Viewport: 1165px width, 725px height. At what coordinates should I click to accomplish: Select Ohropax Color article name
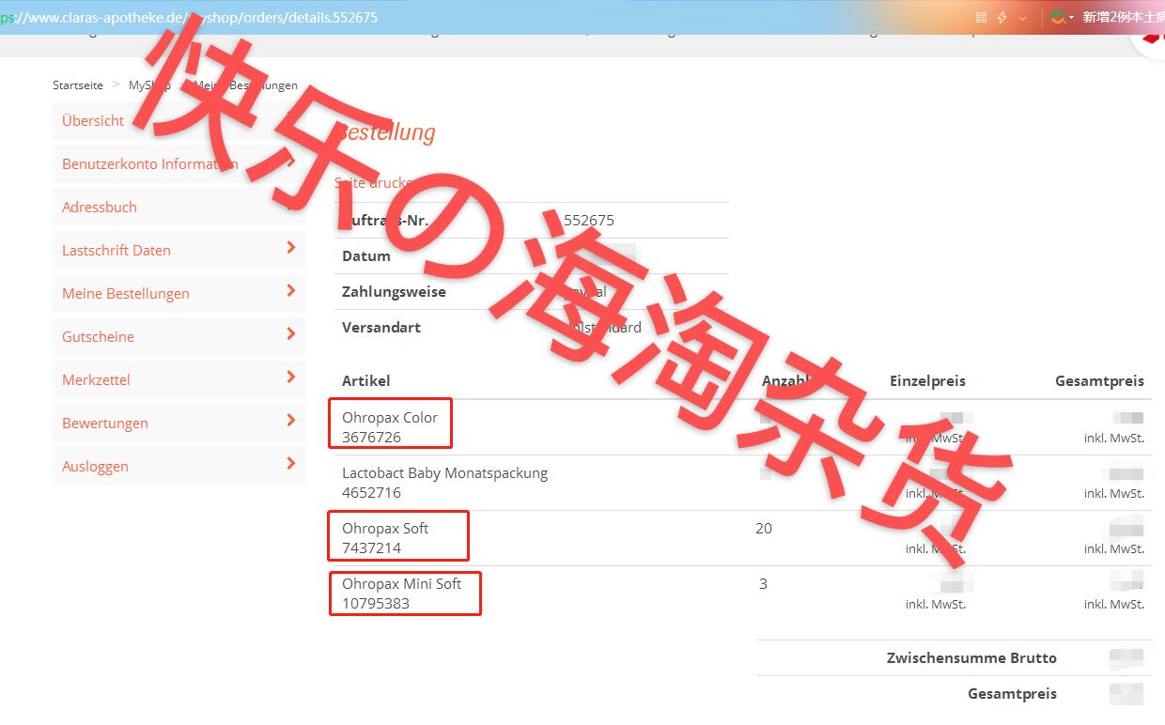point(390,417)
